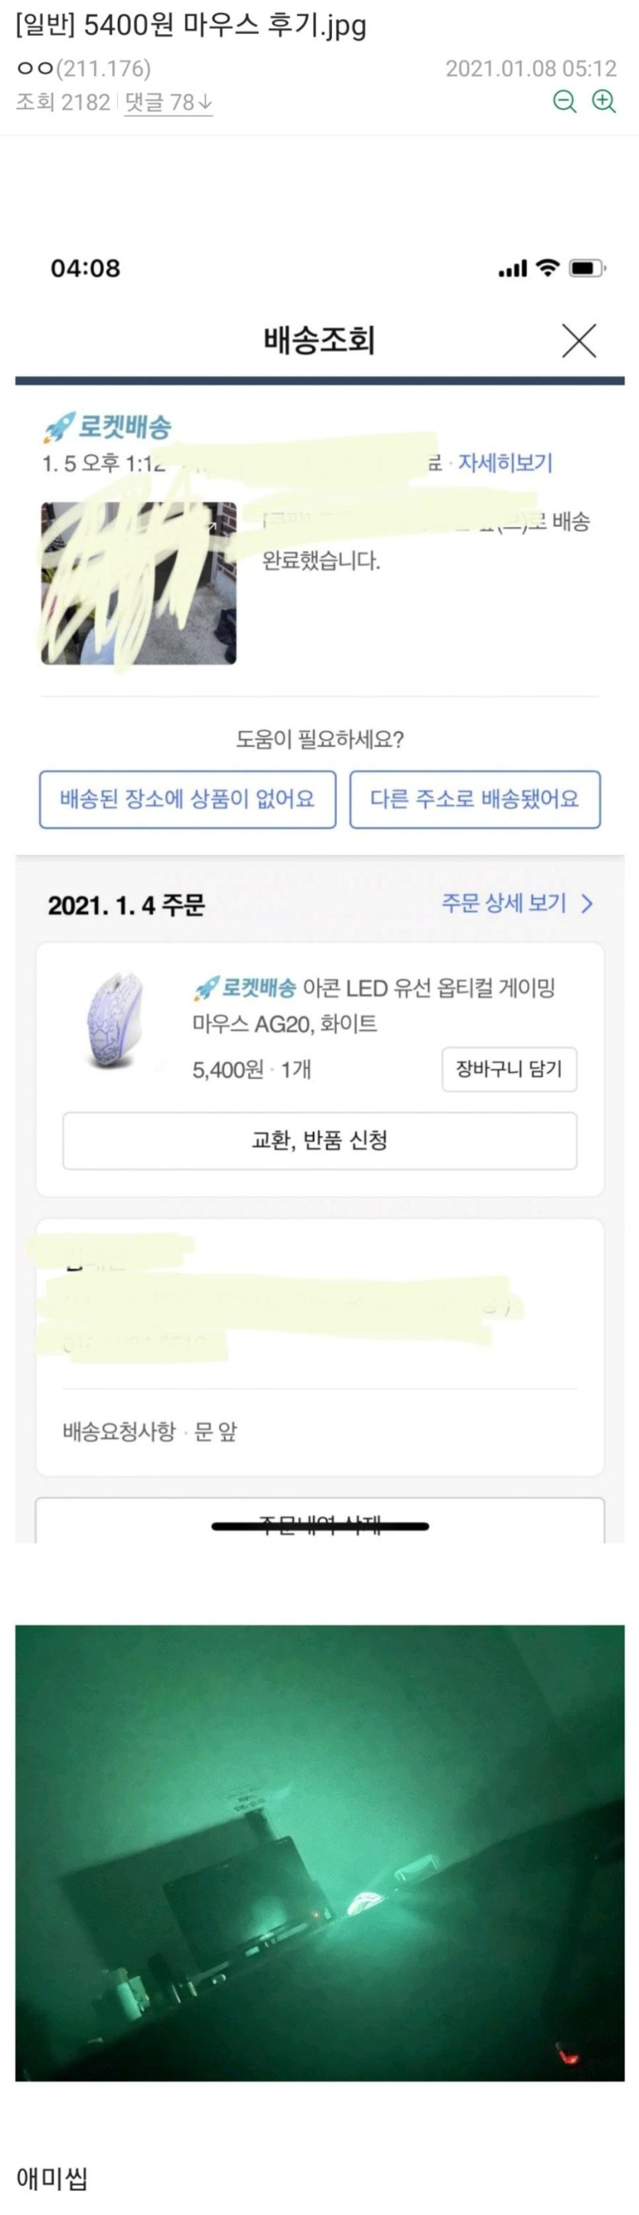Expand 주문 상세 보기 chevron
This screenshot has height=2215, width=639.
(588, 903)
